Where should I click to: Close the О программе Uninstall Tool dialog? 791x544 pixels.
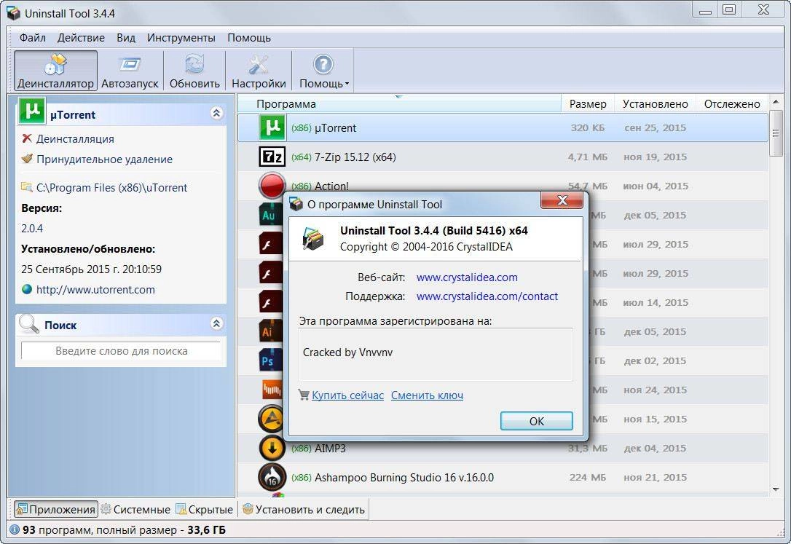(x=562, y=200)
